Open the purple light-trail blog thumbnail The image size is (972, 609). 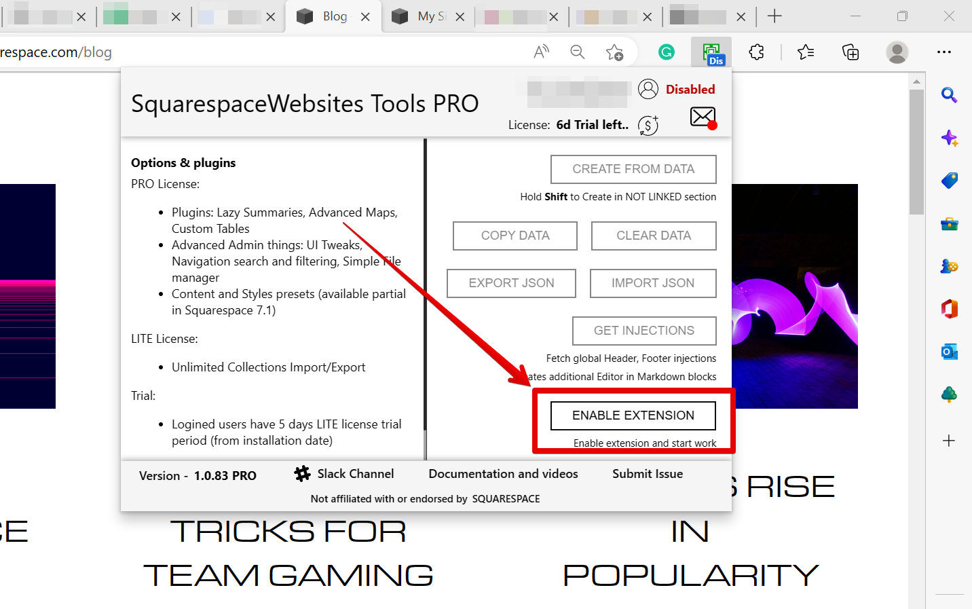795,296
